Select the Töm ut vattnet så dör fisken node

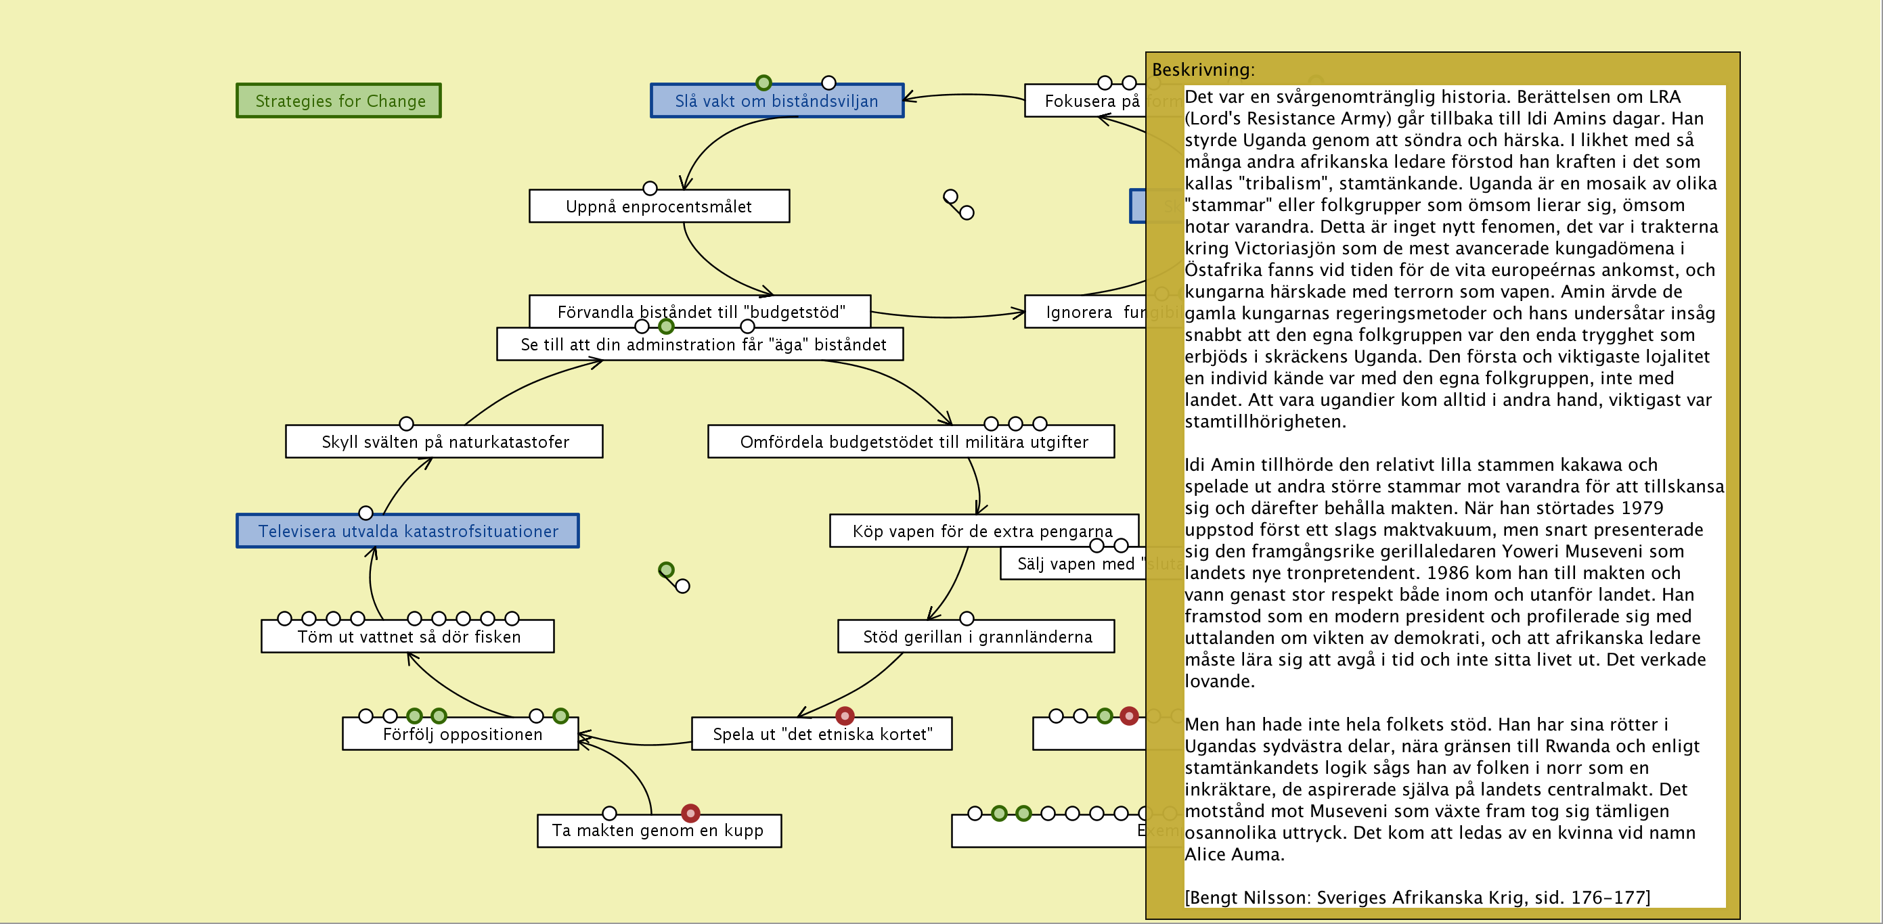click(x=408, y=637)
